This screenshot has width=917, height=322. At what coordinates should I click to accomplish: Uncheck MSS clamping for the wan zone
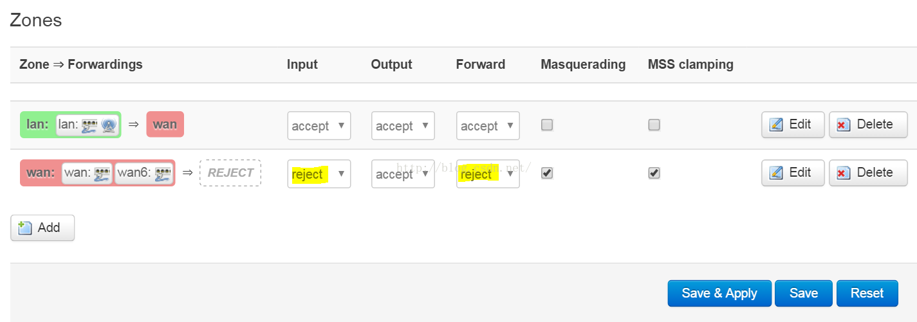click(654, 173)
